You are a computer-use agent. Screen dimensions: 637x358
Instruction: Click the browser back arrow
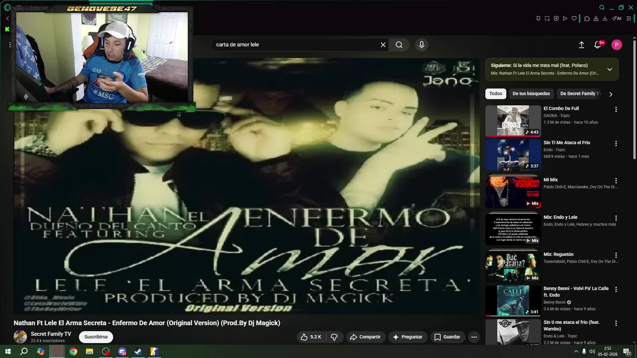click(7, 18)
